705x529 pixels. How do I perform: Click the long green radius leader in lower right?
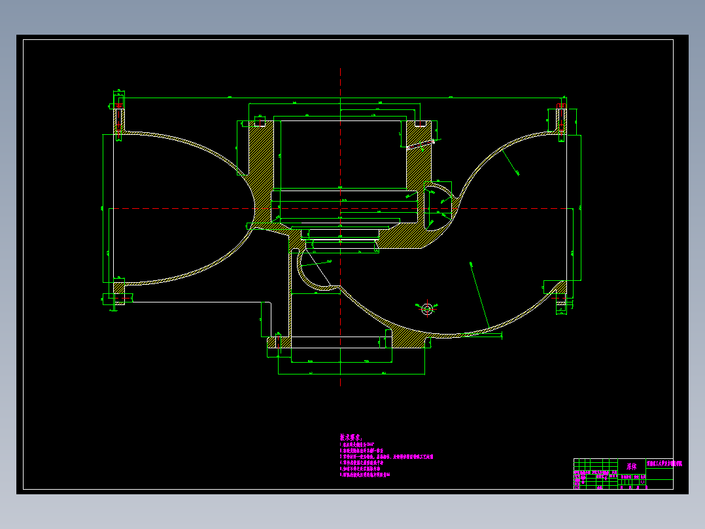(x=480, y=295)
